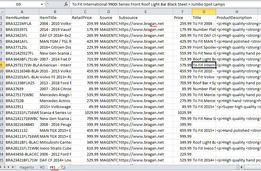Select column E header
261x171 pixels.
[x=145, y=12]
